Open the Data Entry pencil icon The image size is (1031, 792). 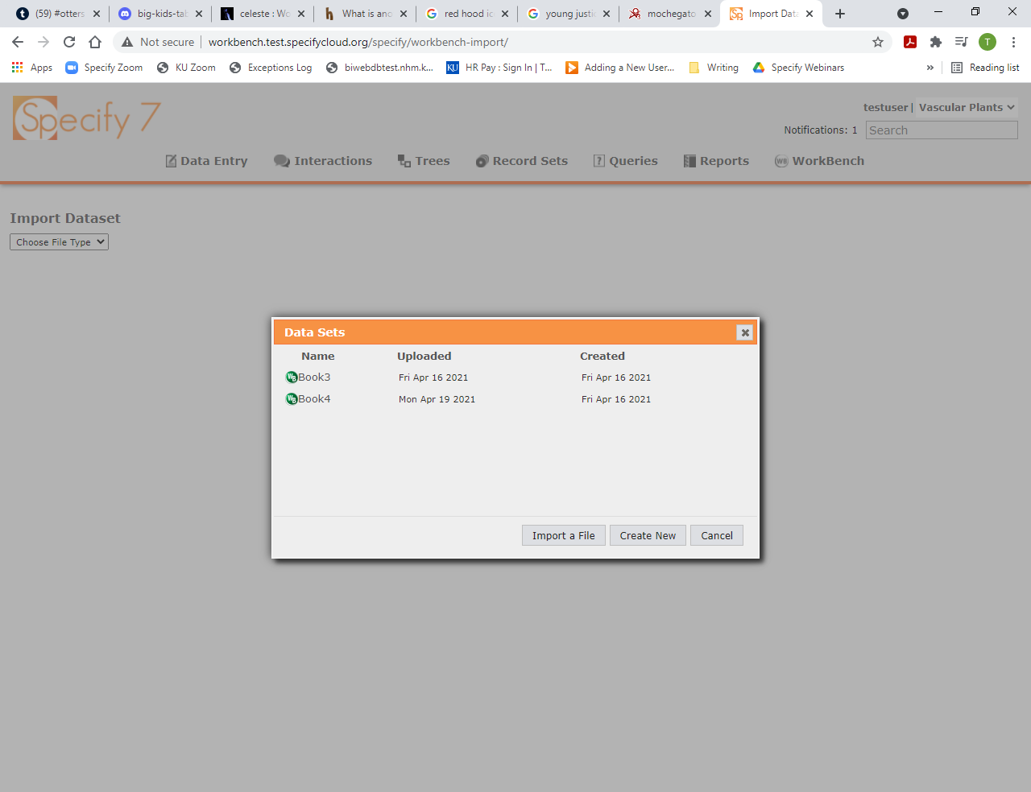click(x=171, y=160)
